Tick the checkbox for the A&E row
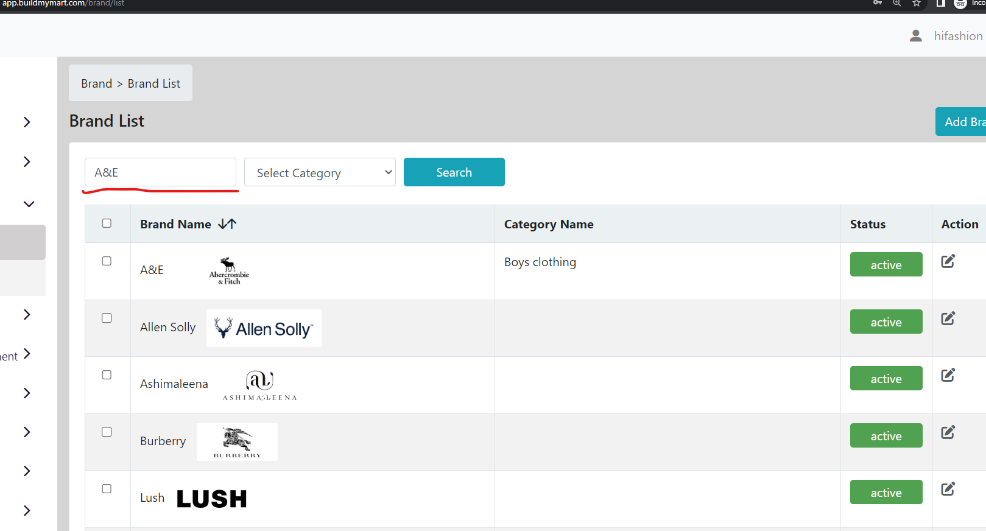Image resolution: width=986 pixels, height=531 pixels. [x=107, y=261]
